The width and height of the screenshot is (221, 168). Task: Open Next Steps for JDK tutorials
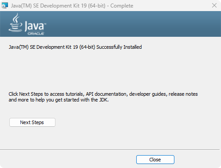tap(32, 122)
